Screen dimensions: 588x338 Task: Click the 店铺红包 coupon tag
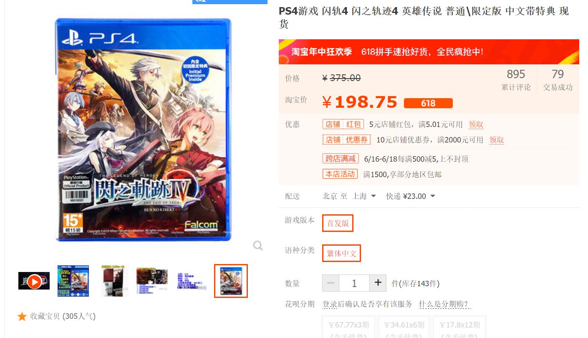click(343, 124)
